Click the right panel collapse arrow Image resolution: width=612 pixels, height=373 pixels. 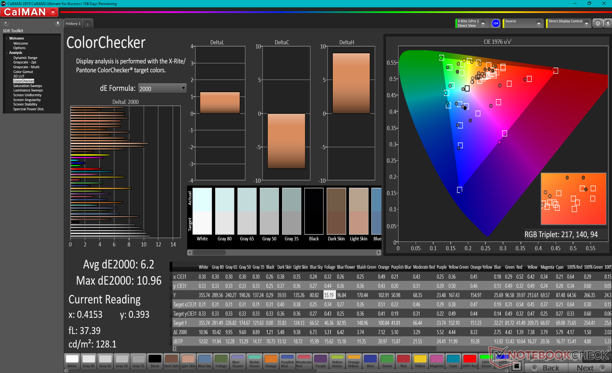click(608, 23)
